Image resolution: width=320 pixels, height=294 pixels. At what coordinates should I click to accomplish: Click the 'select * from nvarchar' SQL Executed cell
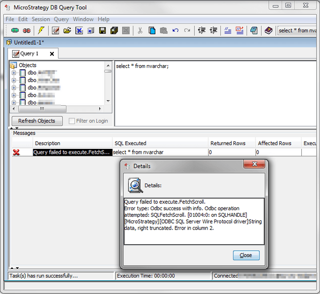160,152
